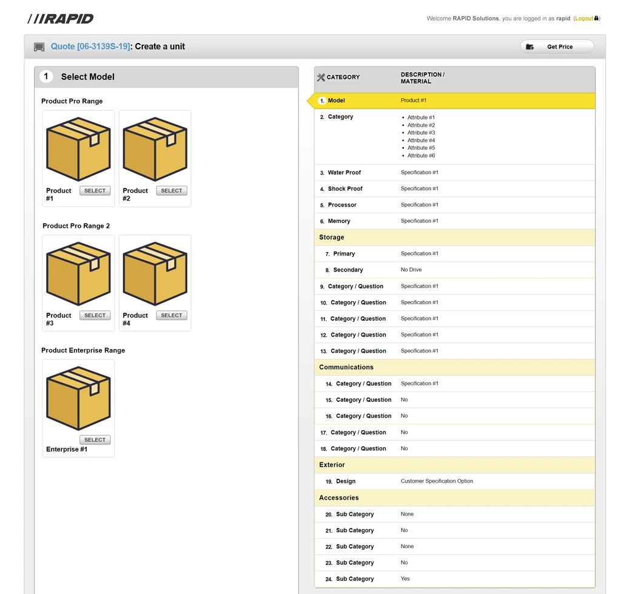Select Enterprise #1 with its SELECT button
621x594 pixels.
click(95, 440)
